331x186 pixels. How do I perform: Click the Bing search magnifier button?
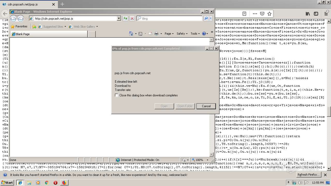206,18
